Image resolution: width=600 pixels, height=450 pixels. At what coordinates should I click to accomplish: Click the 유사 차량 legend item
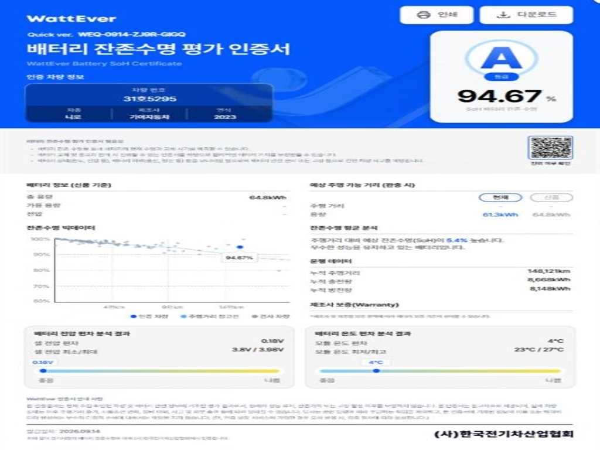[271, 316]
